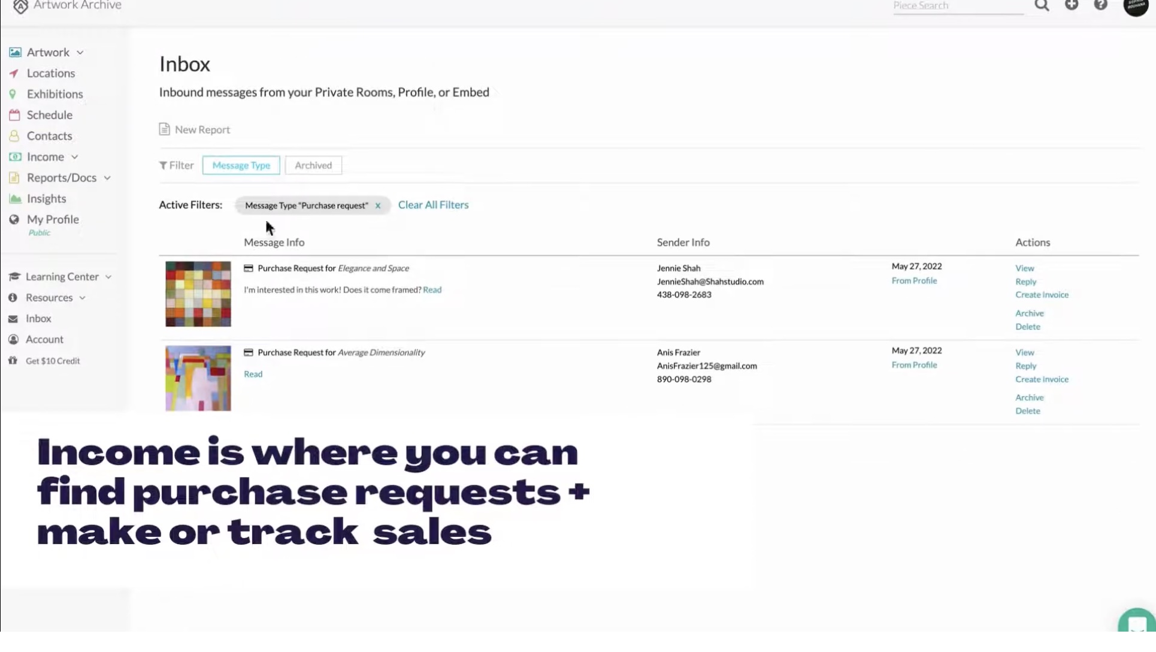1156x652 pixels.
Task: Select Inbox in sidebar
Action: [38, 319]
